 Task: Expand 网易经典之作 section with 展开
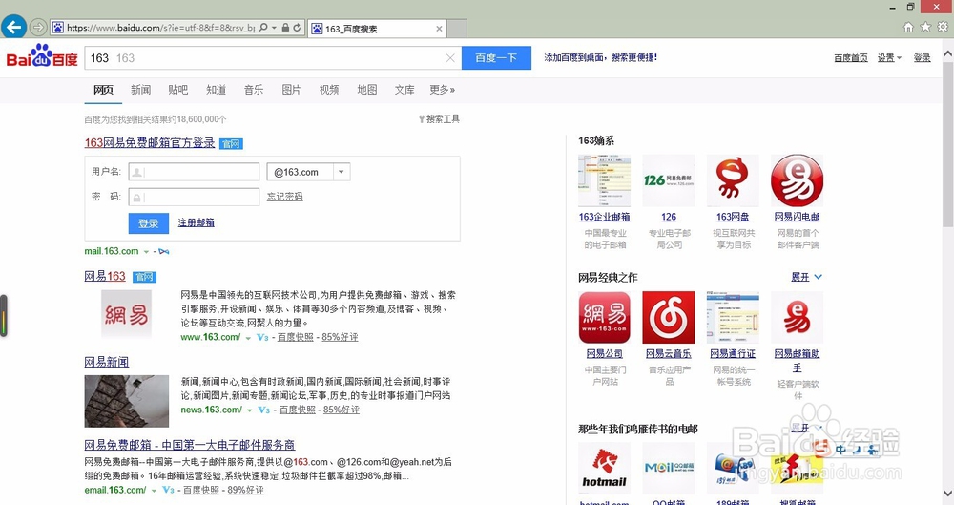(x=806, y=277)
